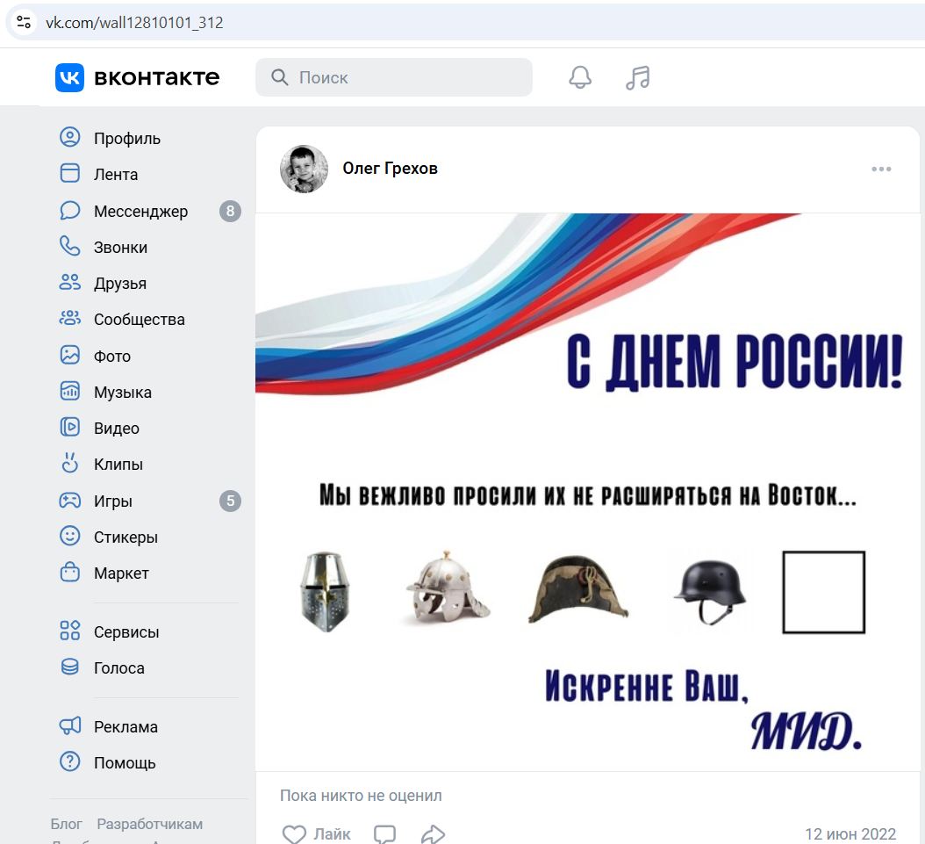Share the post using arrow icon

(x=433, y=834)
